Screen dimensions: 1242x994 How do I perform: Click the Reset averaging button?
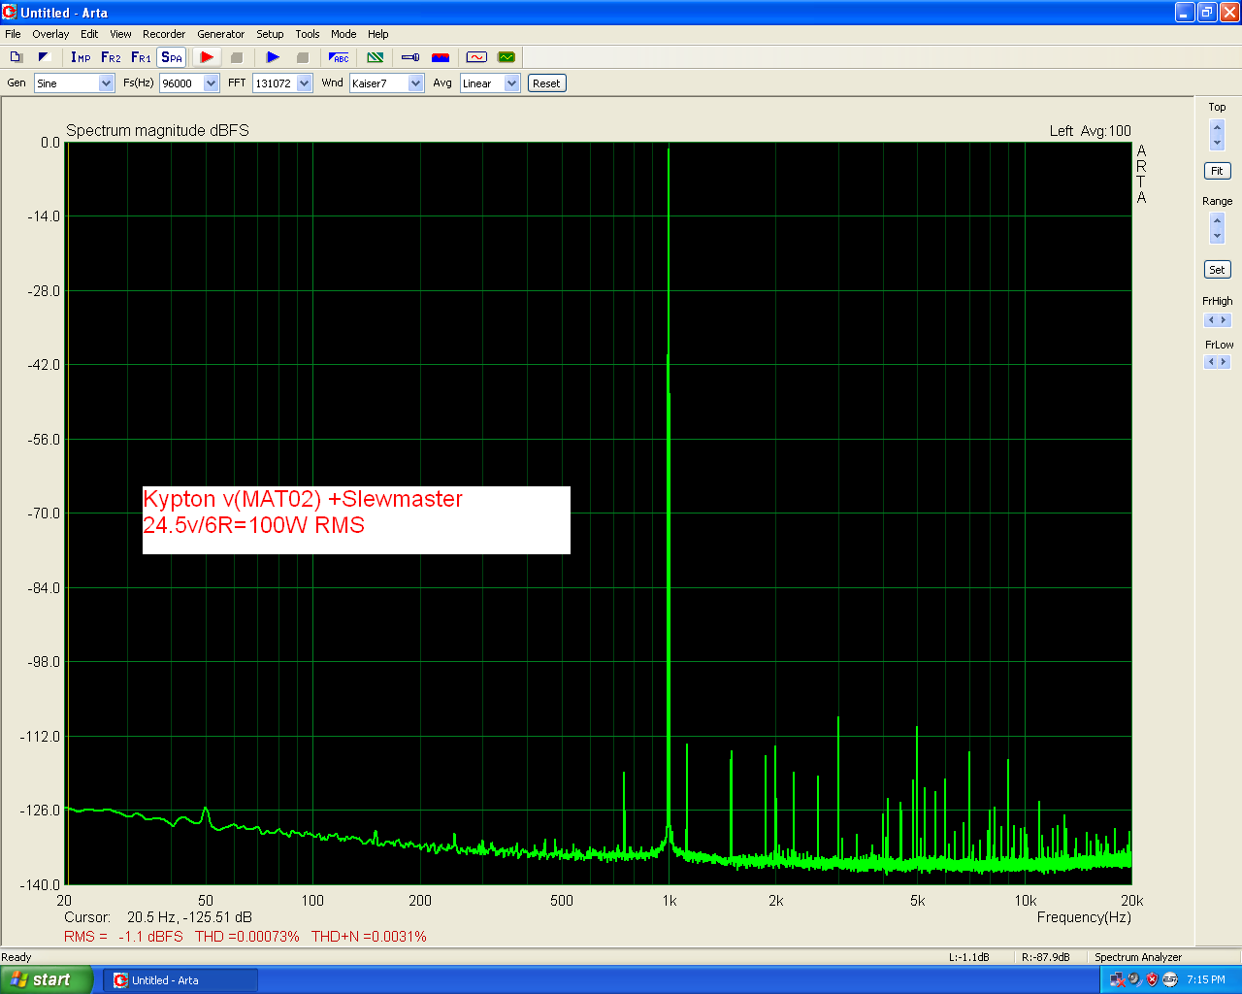coord(546,83)
